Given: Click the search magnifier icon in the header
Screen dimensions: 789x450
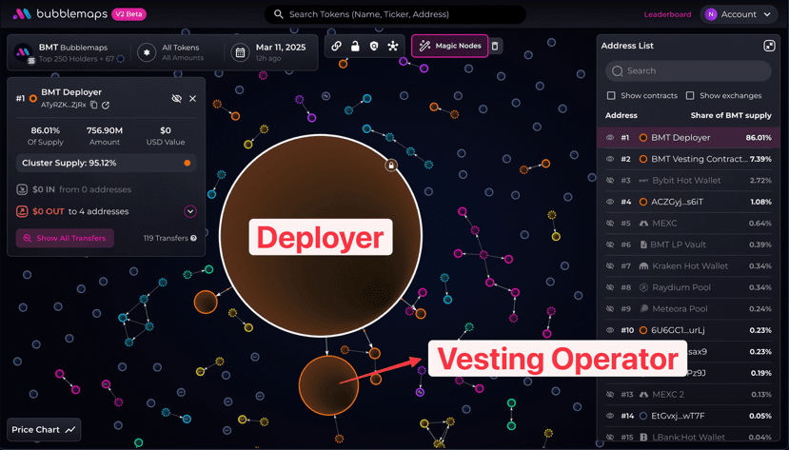Looking at the screenshot, I should click(x=278, y=14).
